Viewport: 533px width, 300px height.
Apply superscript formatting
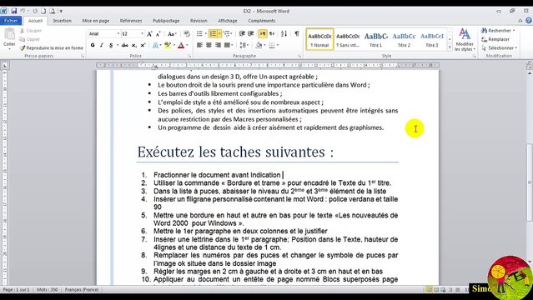coord(143,45)
